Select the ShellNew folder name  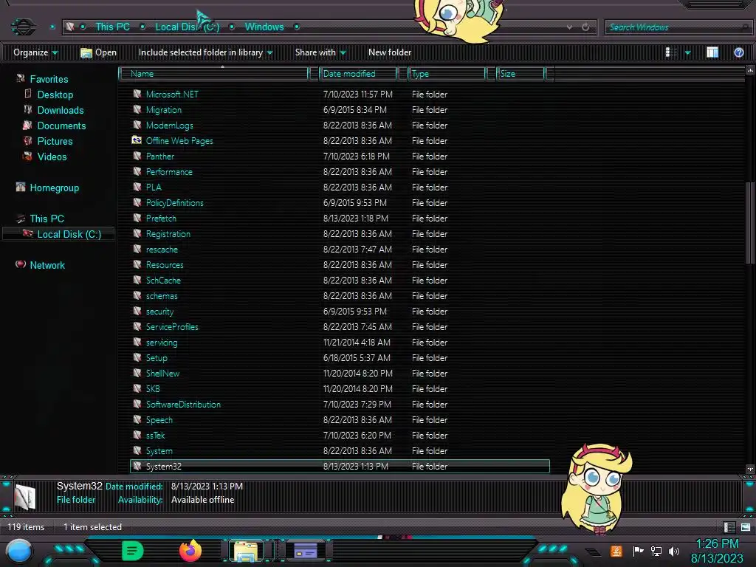[162, 373]
